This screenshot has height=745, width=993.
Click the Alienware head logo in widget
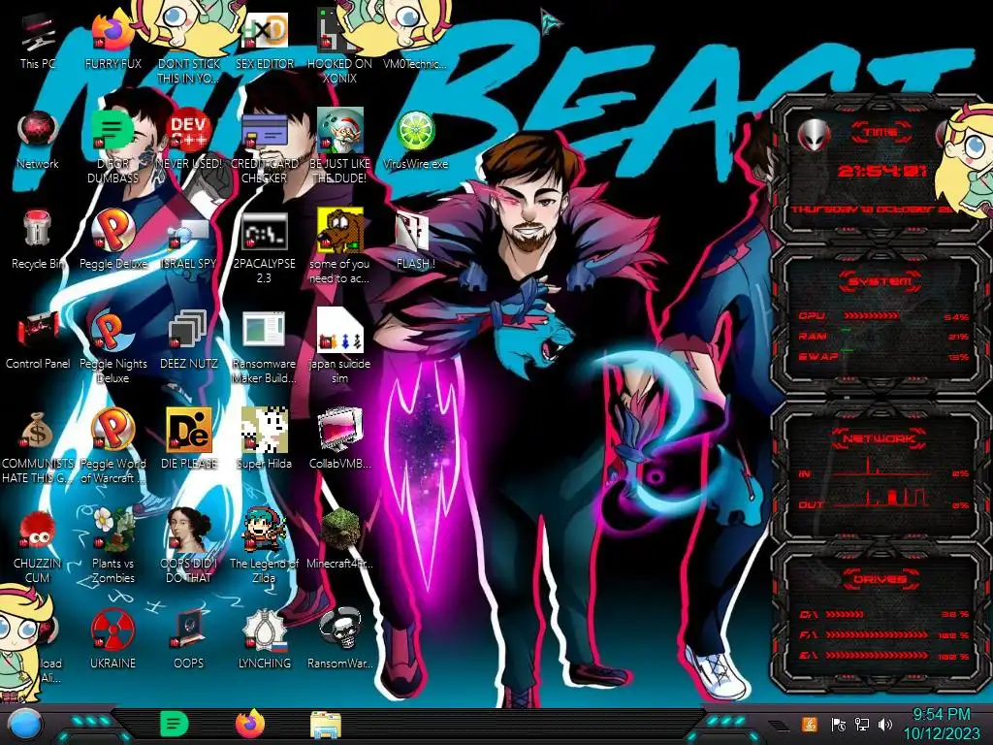(814, 135)
